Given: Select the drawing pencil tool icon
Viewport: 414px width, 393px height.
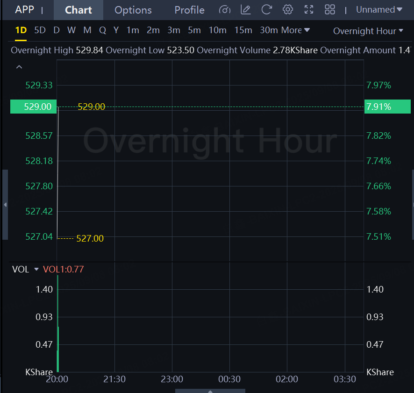Looking at the screenshot, I should [245, 10].
